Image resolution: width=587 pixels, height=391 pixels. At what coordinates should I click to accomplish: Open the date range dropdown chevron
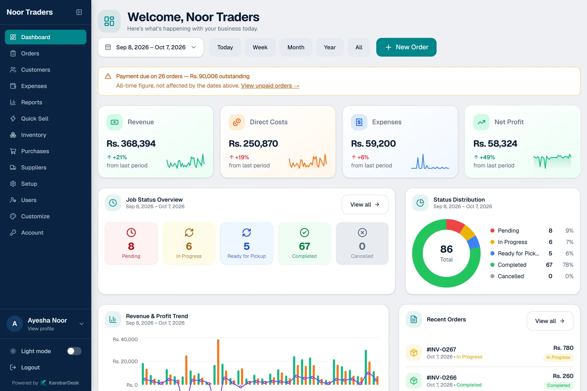(x=194, y=47)
